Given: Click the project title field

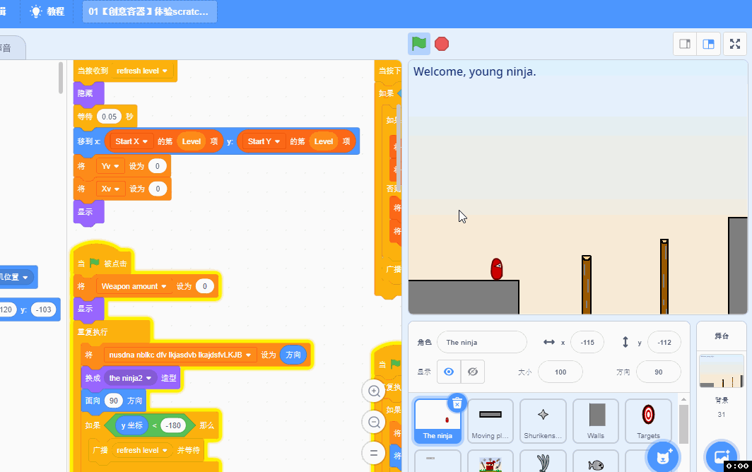Looking at the screenshot, I should (x=150, y=11).
